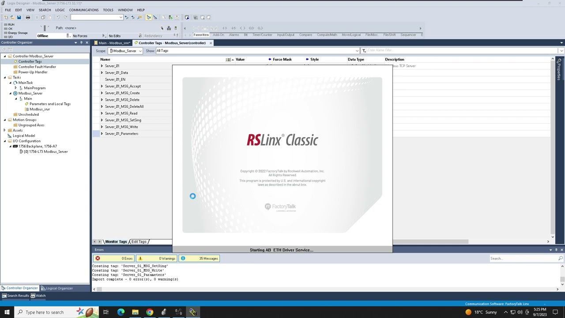
Task: Select the Add-On instruction tab
Action: tap(218, 35)
